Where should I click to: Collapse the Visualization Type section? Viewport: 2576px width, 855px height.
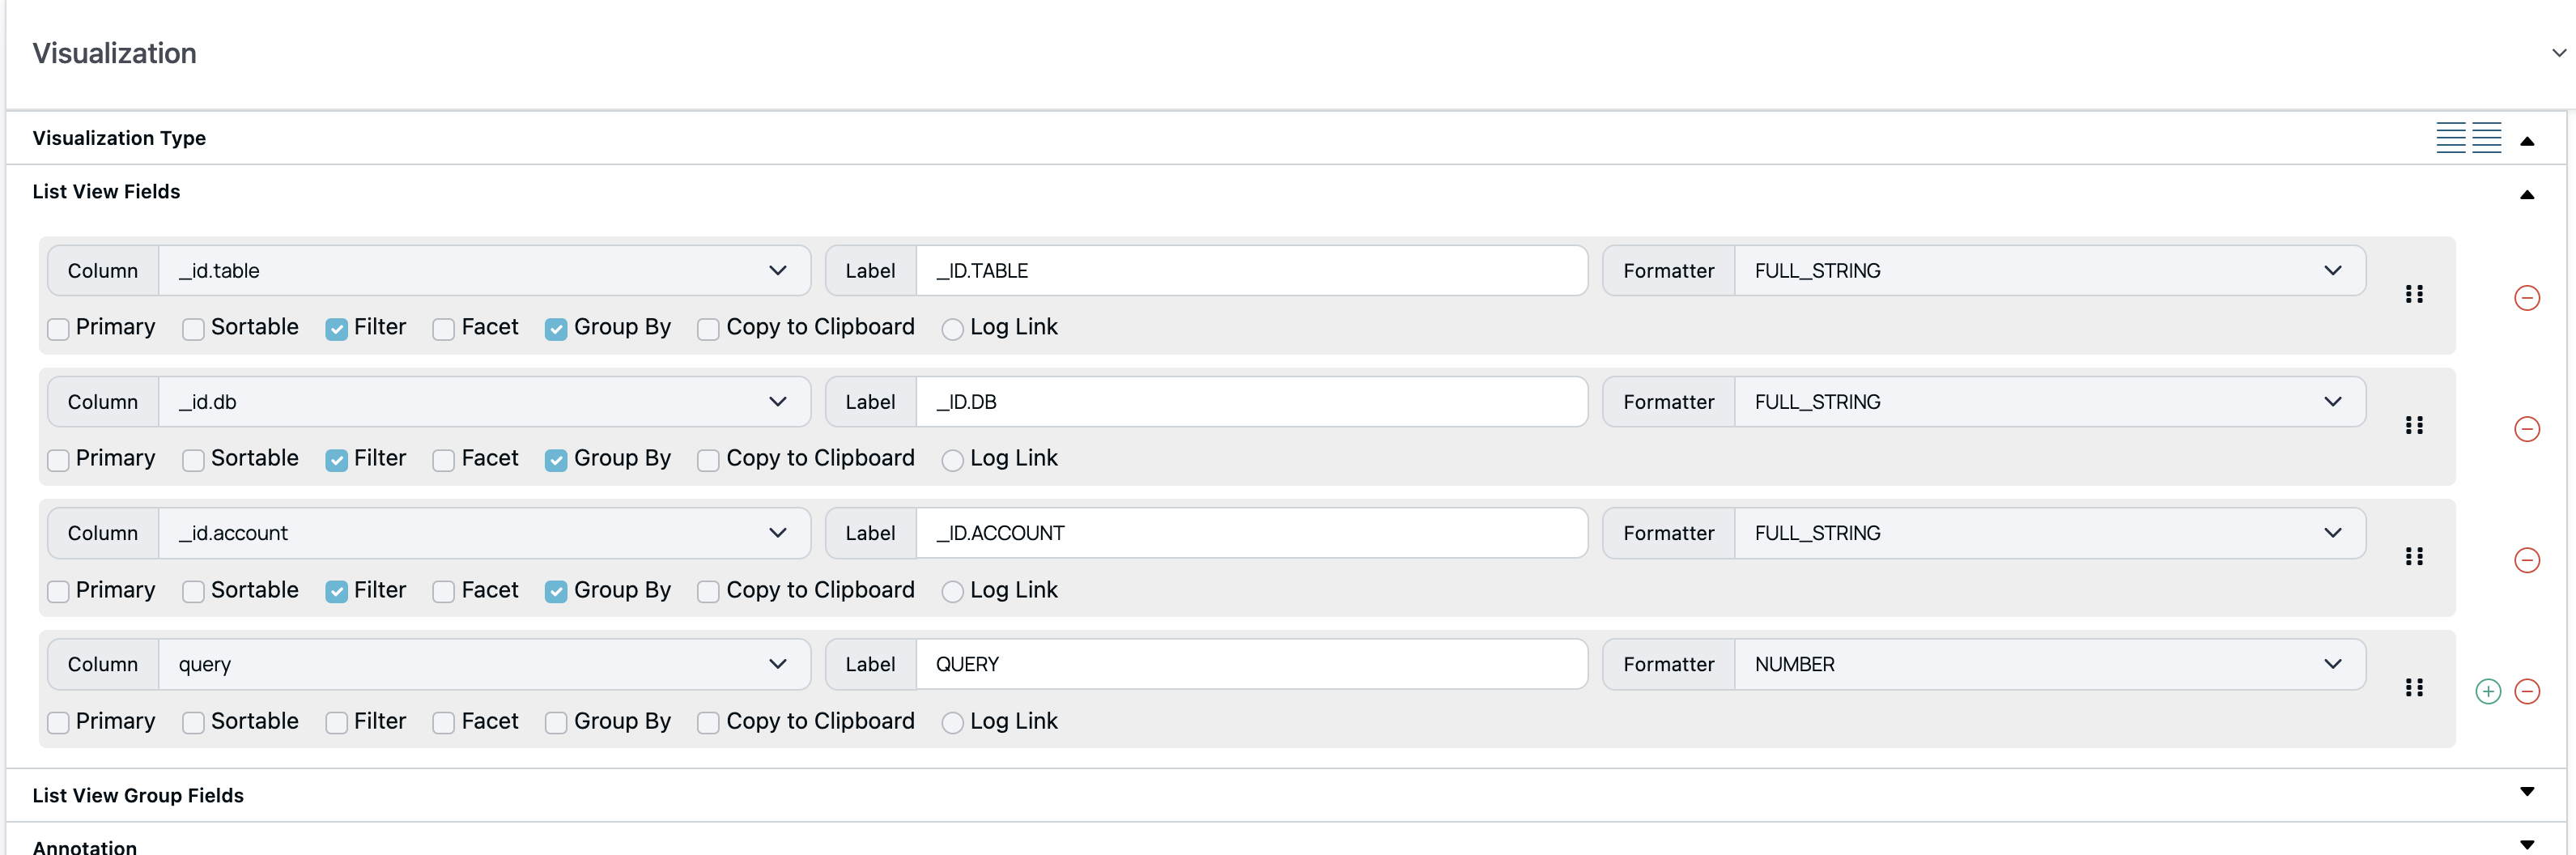point(2526,141)
